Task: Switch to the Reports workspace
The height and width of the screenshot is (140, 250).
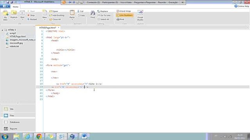Action: pos(18,129)
